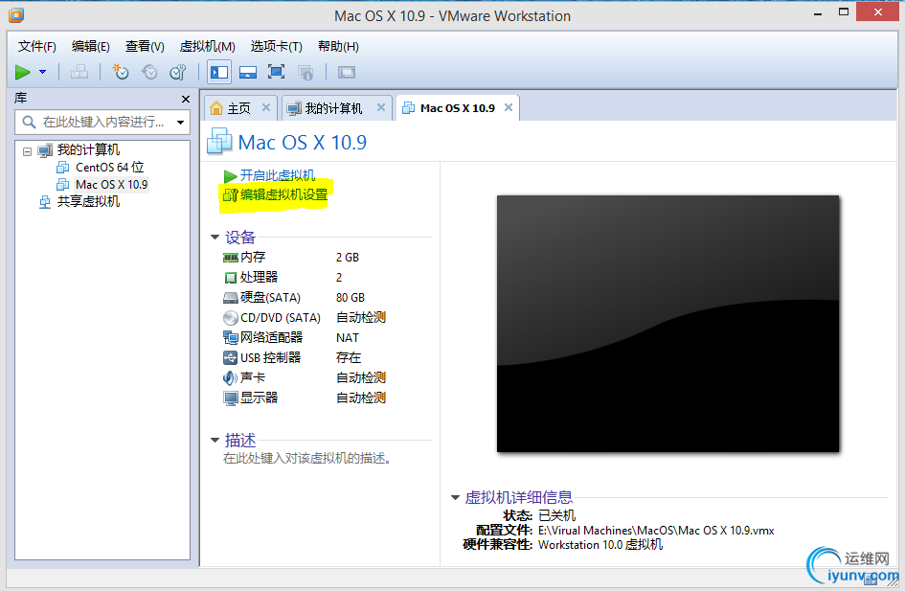The image size is (905, 591).
Task: Click the NAT network value
Action: click(x=348, y=337)
